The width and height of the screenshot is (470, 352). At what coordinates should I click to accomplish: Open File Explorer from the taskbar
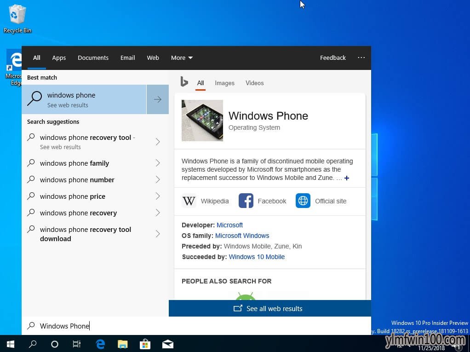(123, 344)
